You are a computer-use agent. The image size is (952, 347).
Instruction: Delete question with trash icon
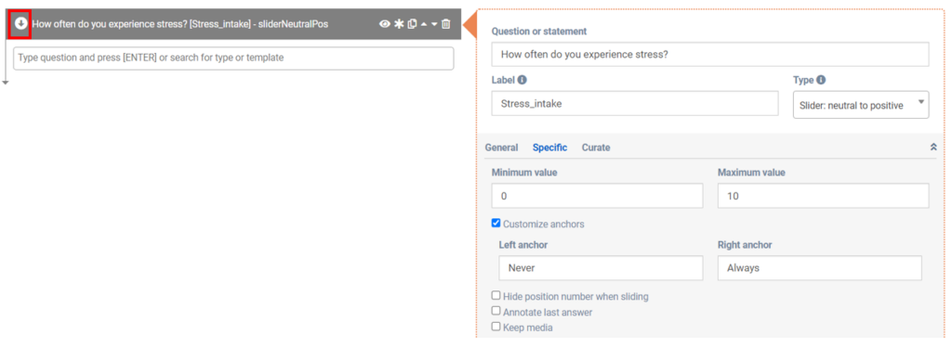(446, 24)
